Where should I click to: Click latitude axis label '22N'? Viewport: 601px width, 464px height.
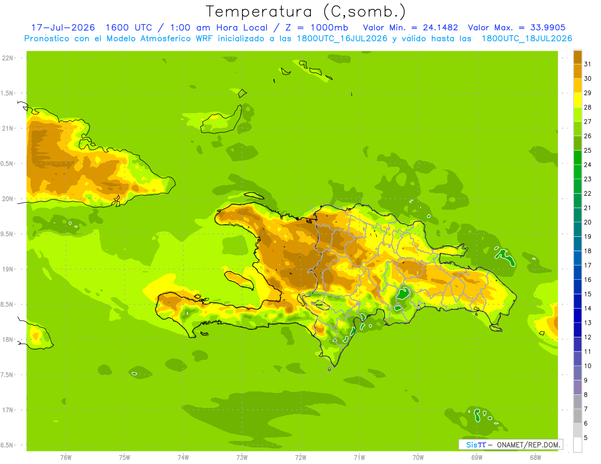(x=8, y=58)
